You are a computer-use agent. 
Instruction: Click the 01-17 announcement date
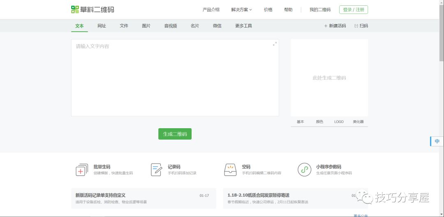point(204,196)
